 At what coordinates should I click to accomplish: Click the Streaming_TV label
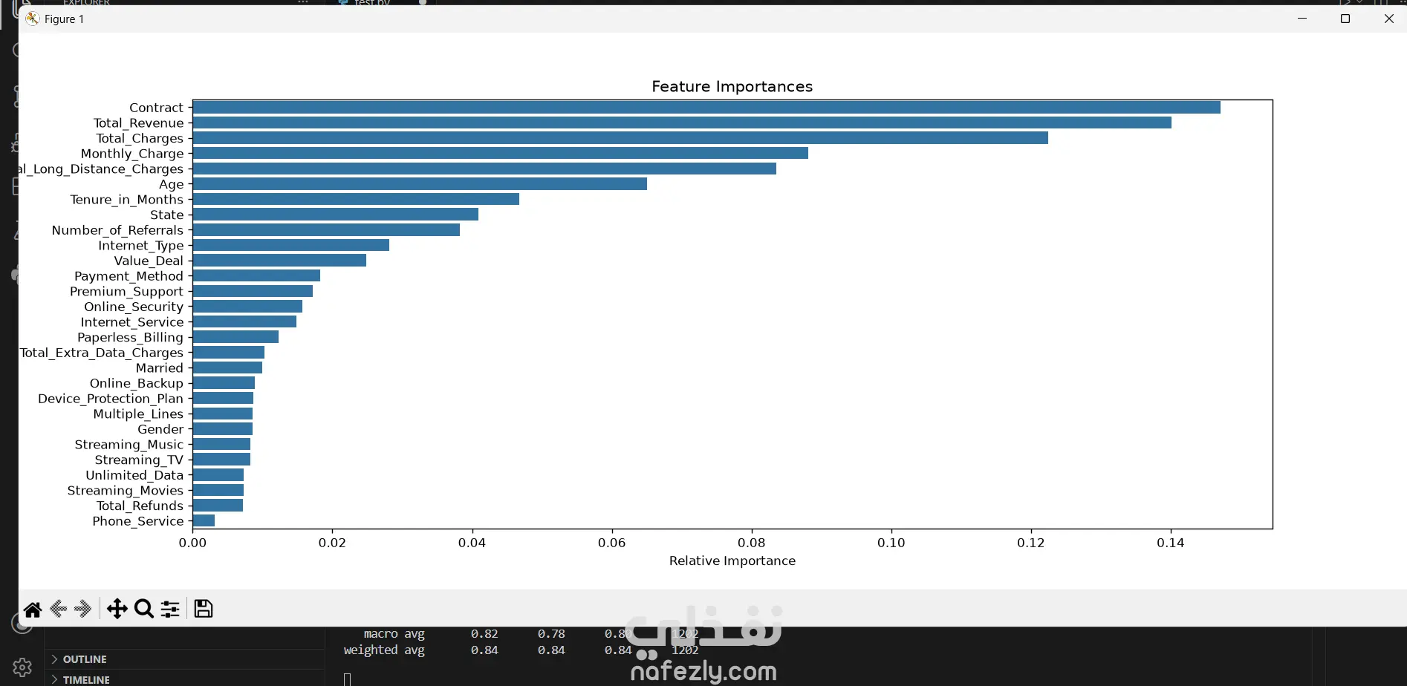(x=139, y=460)
